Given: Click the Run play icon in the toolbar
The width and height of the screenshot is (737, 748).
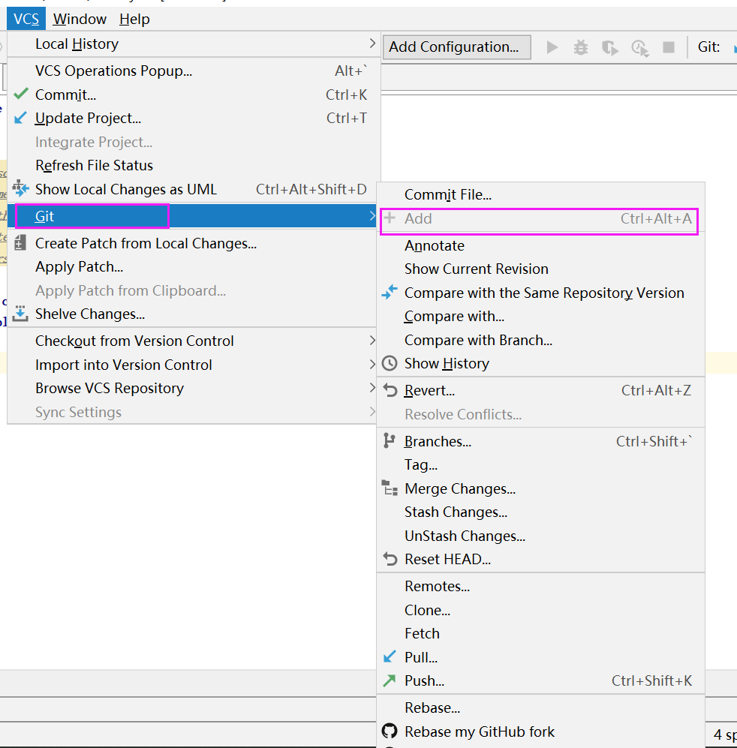Looking at the screenshot, I should pyautogui.click(x=552, y=47).
